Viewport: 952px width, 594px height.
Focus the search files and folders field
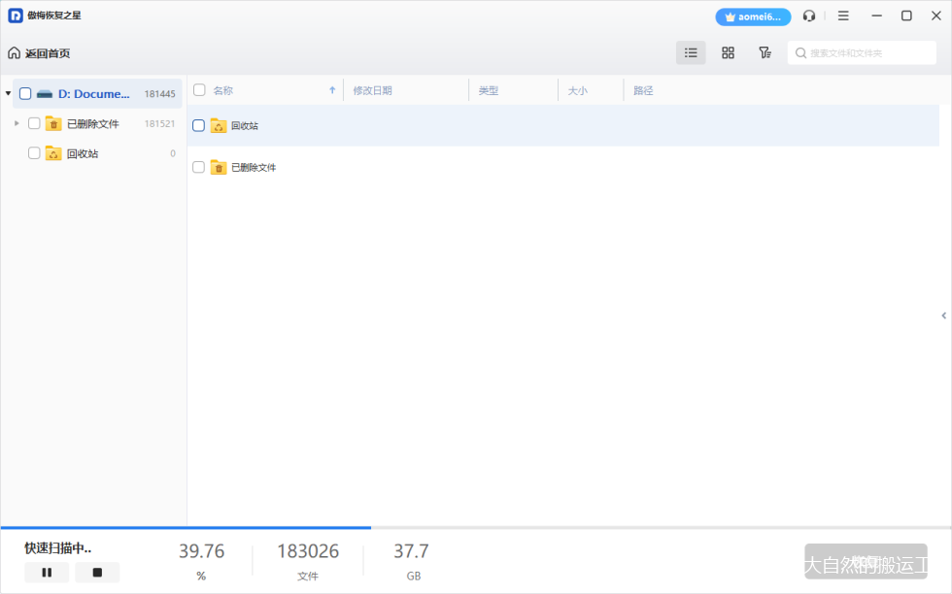[x=862, y=52]
